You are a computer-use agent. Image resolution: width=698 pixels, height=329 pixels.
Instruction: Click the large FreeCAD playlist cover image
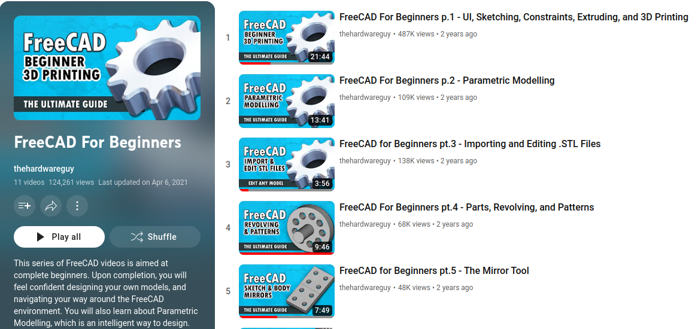[107, 68]
